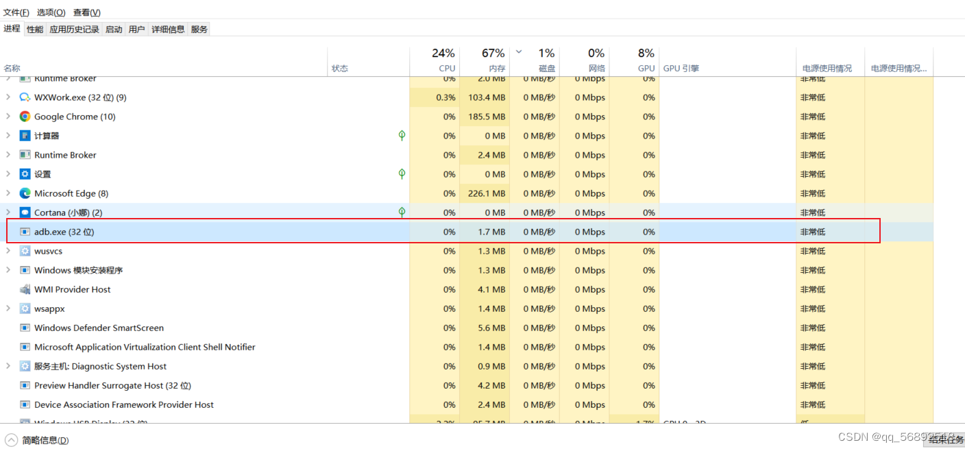
Task: Sort by the 状态 column header
Action: coord(340,69)
